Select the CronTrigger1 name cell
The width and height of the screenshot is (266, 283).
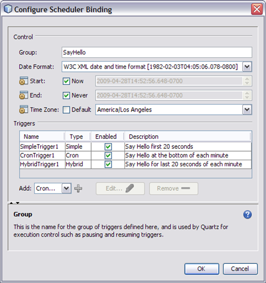point(42,156)
